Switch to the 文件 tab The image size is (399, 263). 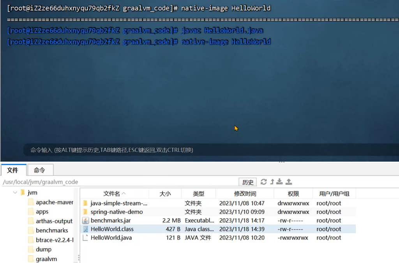coord(13,170)
